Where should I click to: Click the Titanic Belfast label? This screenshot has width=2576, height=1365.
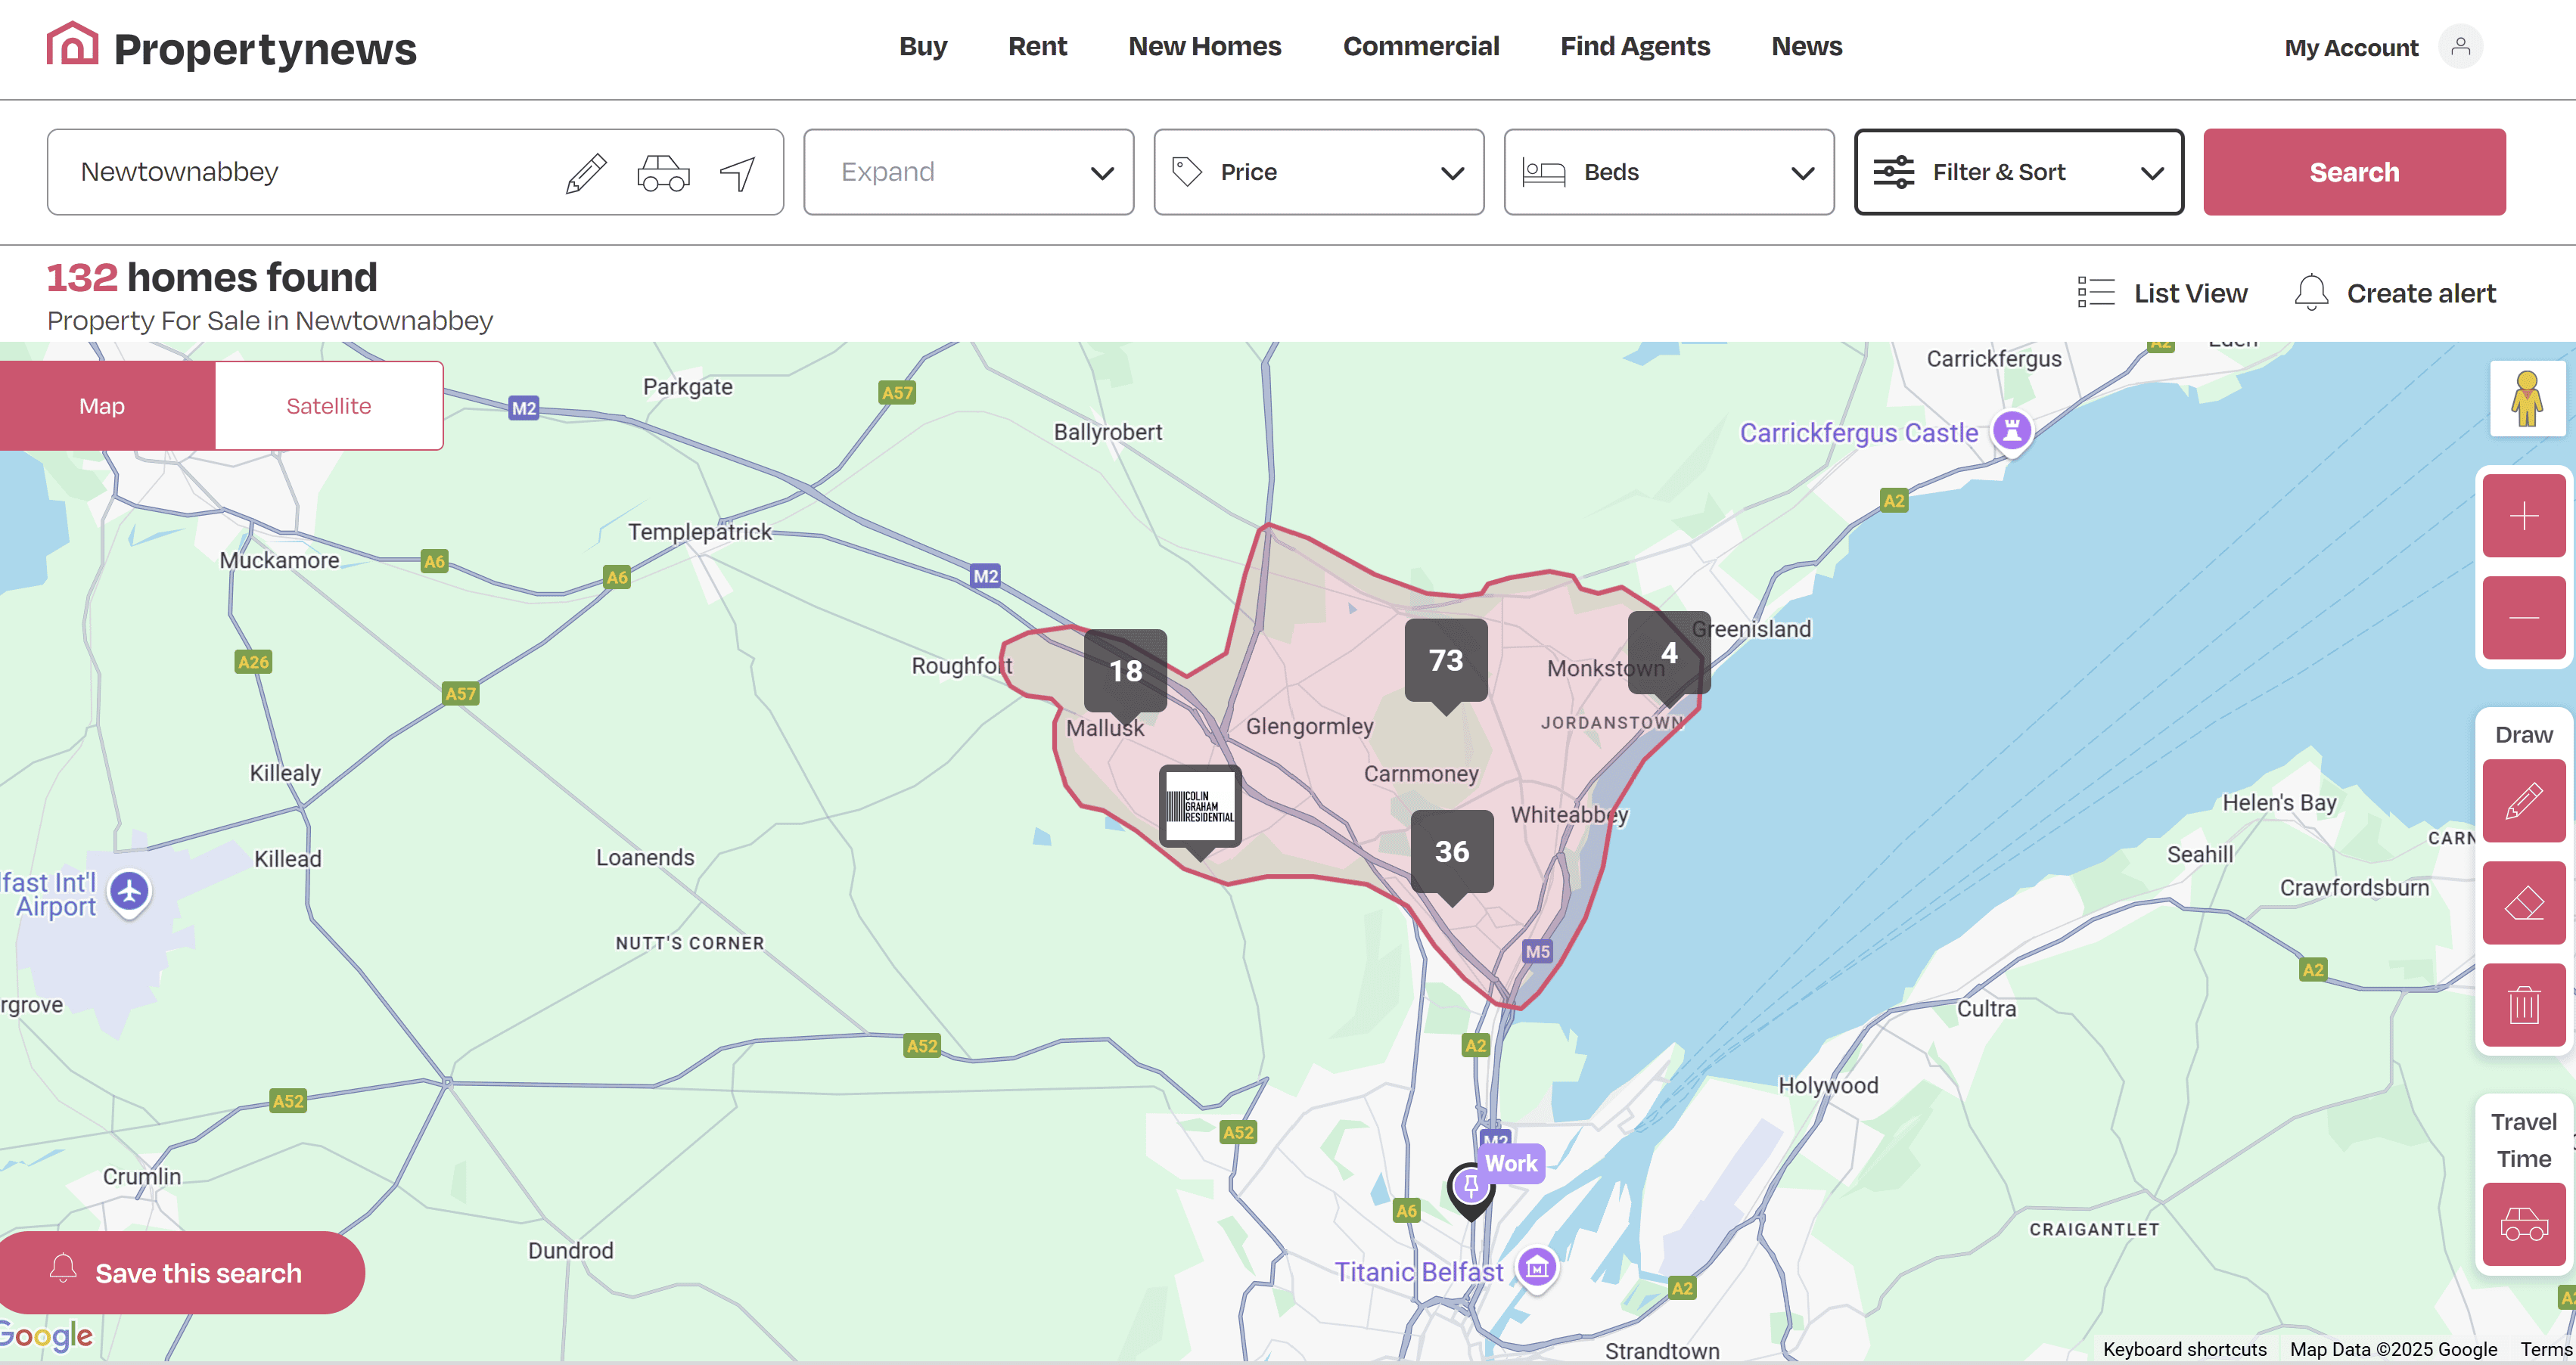[x=1418, y=1271]
